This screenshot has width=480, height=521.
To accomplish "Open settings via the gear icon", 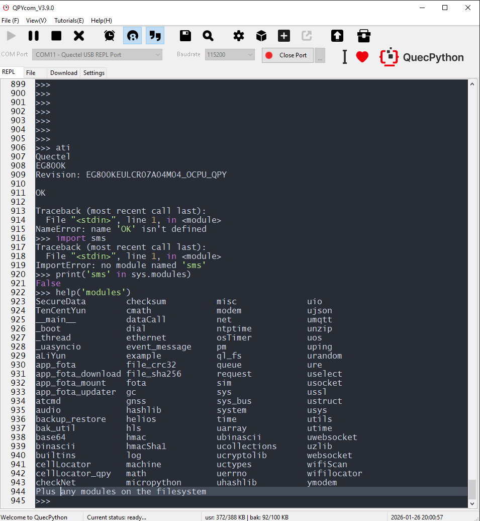I will point(239,36).
